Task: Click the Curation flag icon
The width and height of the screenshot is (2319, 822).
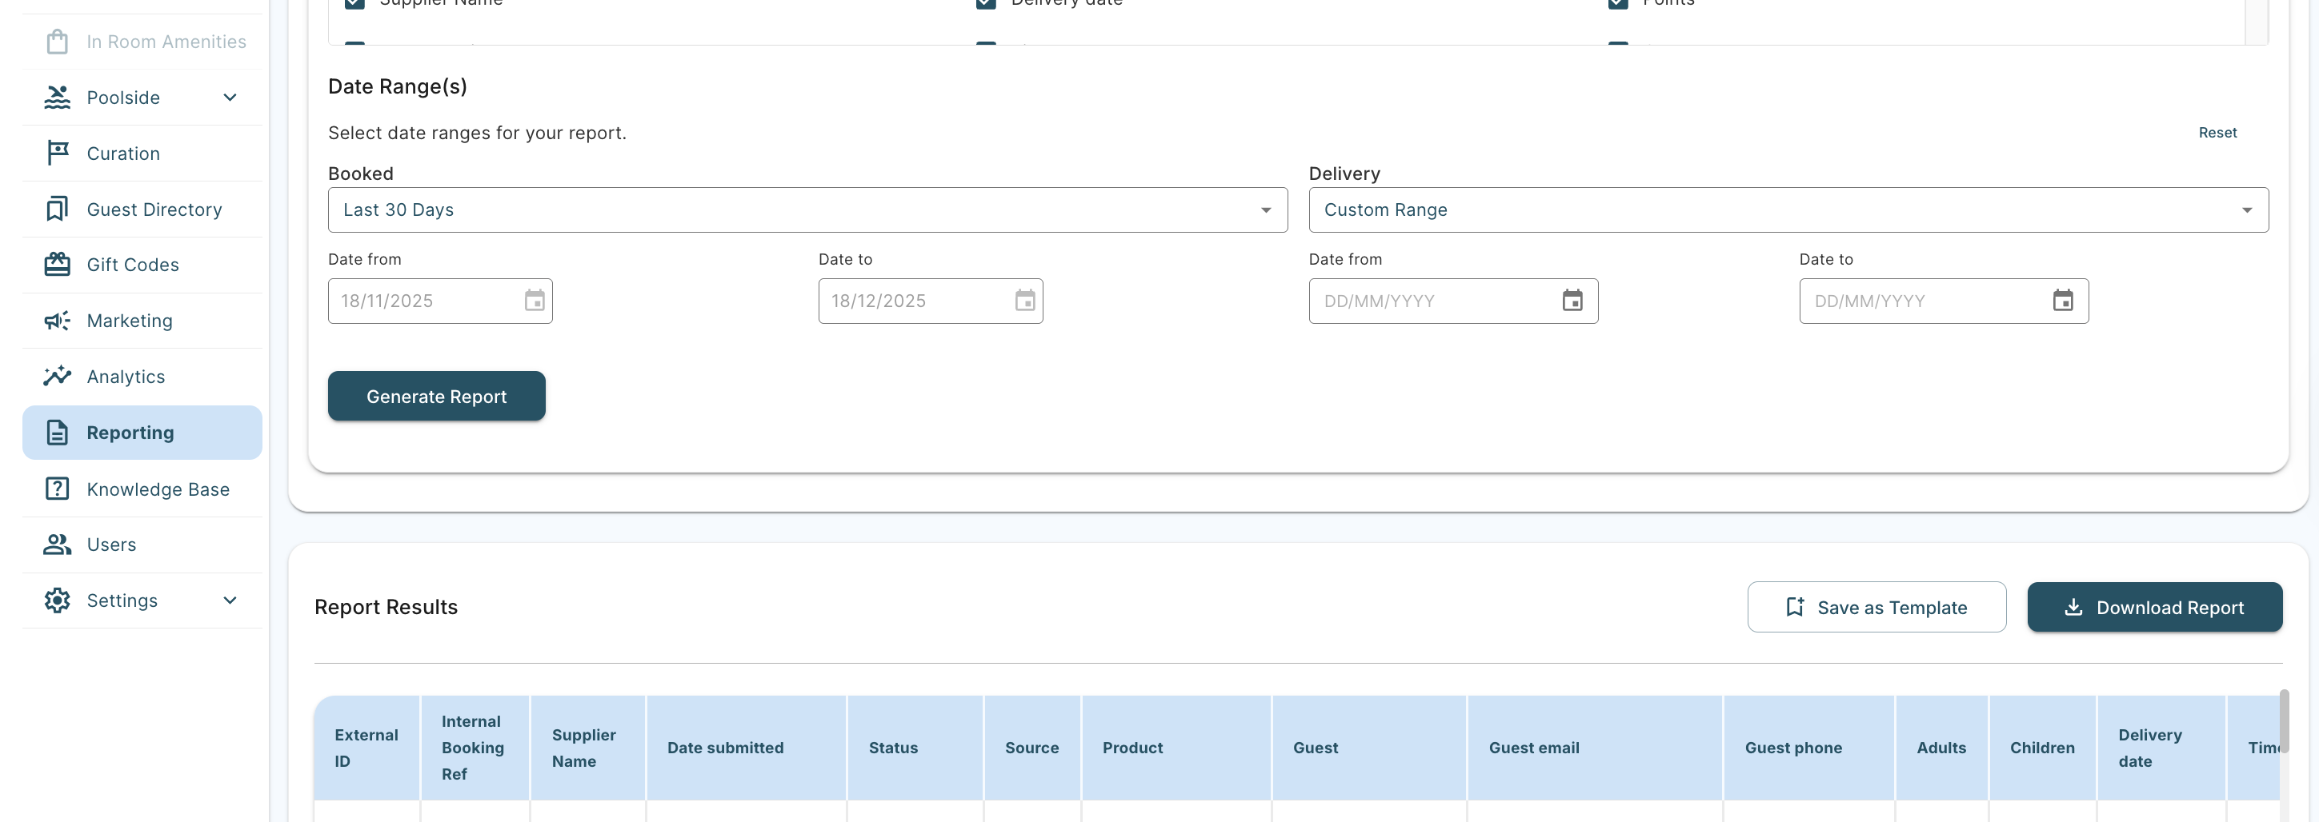Action: coord(58,153)
